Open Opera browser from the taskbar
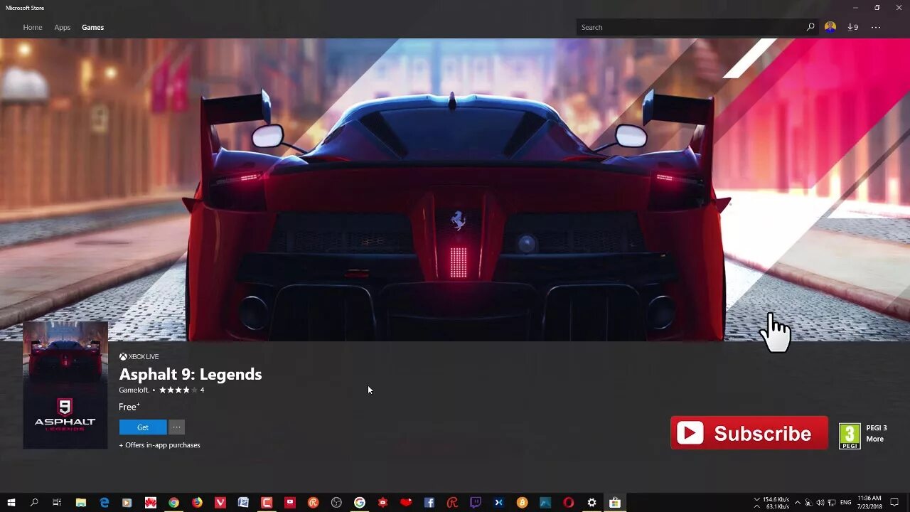 coord(567,503)
